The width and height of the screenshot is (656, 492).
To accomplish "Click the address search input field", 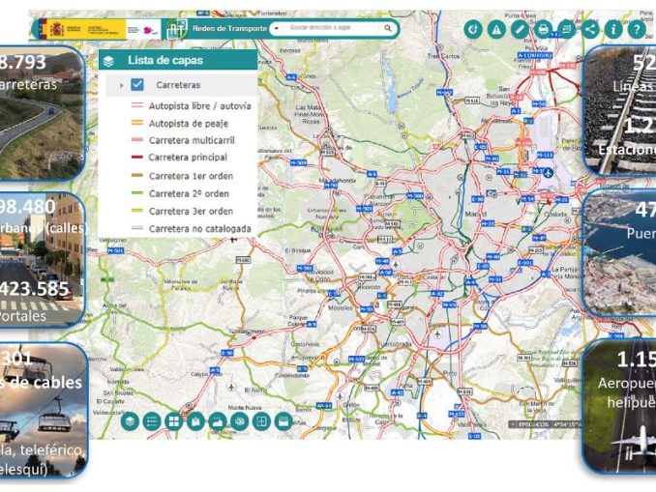I will coord(334,29).
